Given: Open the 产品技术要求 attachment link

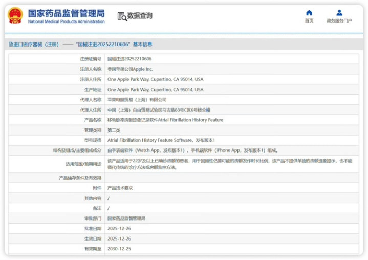Looking at the screenshot, I should [120, 188].
